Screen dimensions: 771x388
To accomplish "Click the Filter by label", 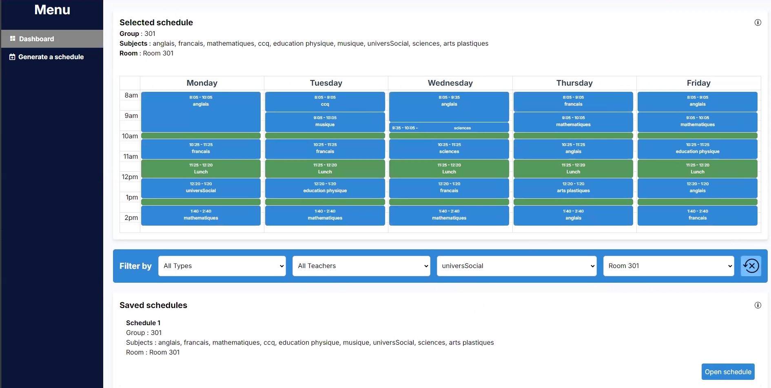I will 135,266.
